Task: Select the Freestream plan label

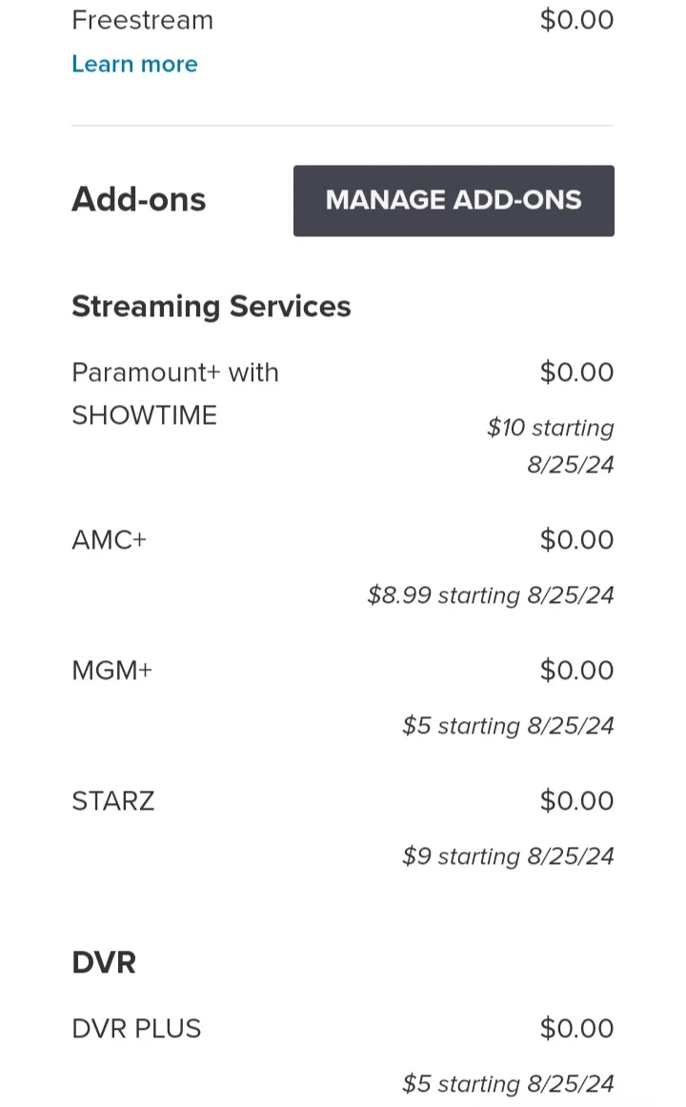Action: [143, 20]
